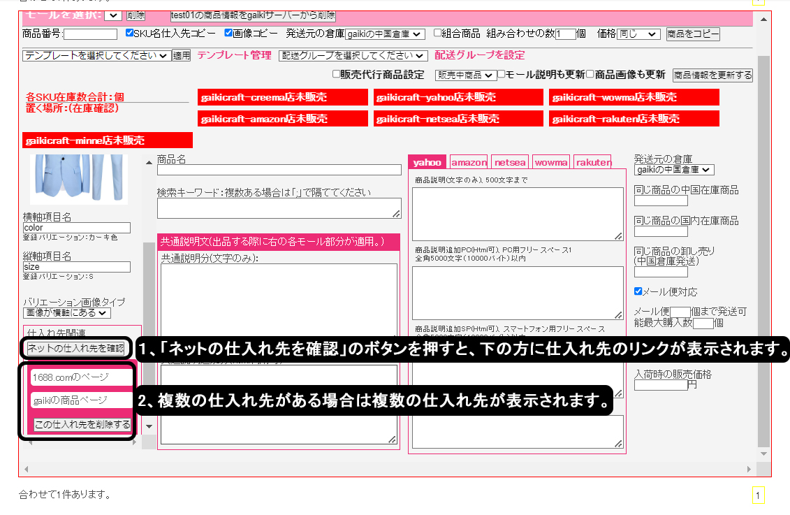Click into the 商品名 text field
Viewport: 790px width, 515px height.
[279, 170]
